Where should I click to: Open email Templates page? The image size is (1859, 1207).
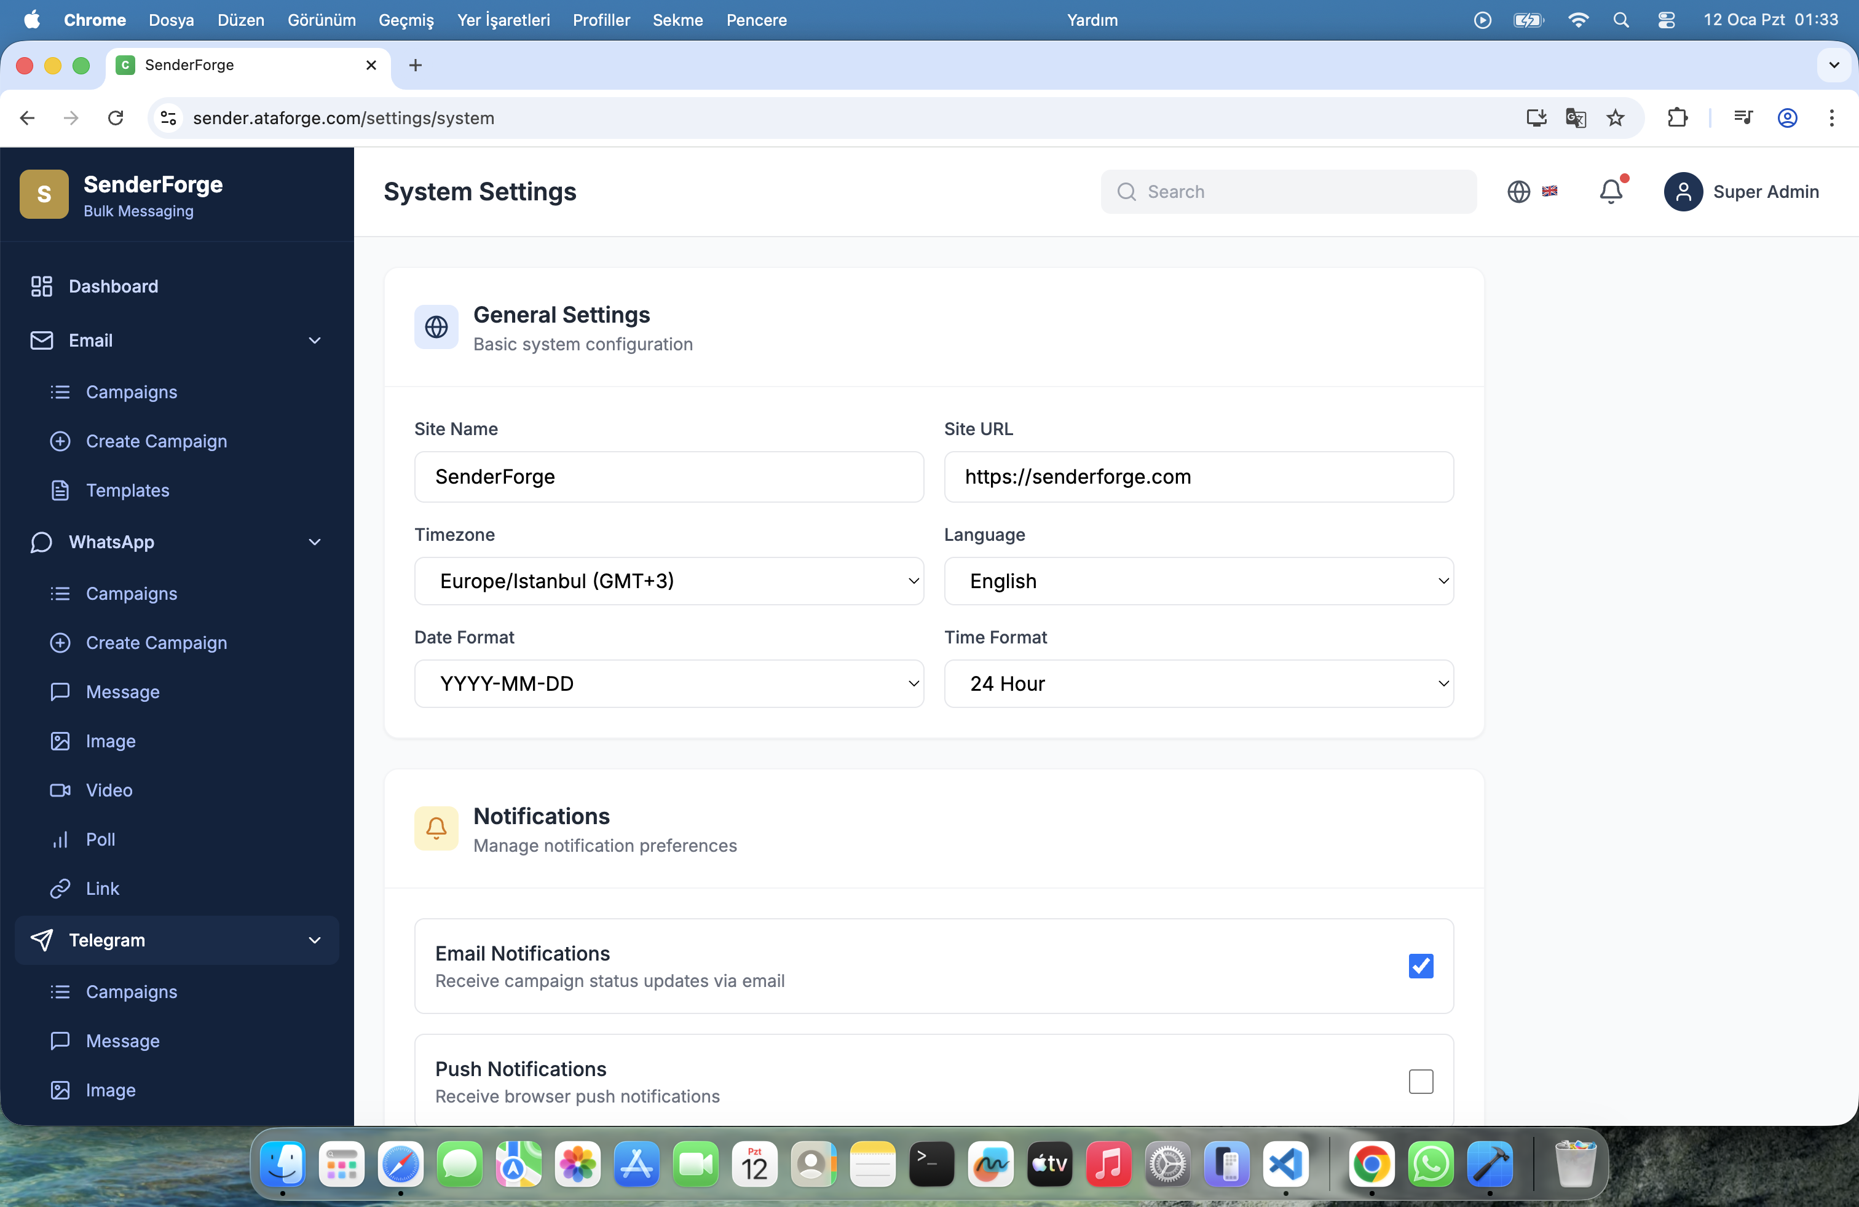point(127,490)
